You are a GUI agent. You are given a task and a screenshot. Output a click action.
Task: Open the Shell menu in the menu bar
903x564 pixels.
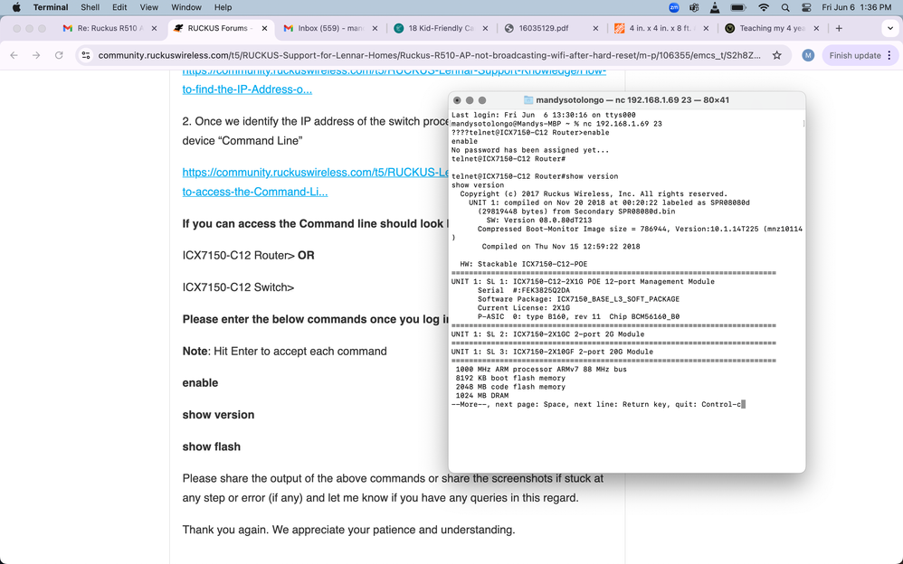[90, 6]
